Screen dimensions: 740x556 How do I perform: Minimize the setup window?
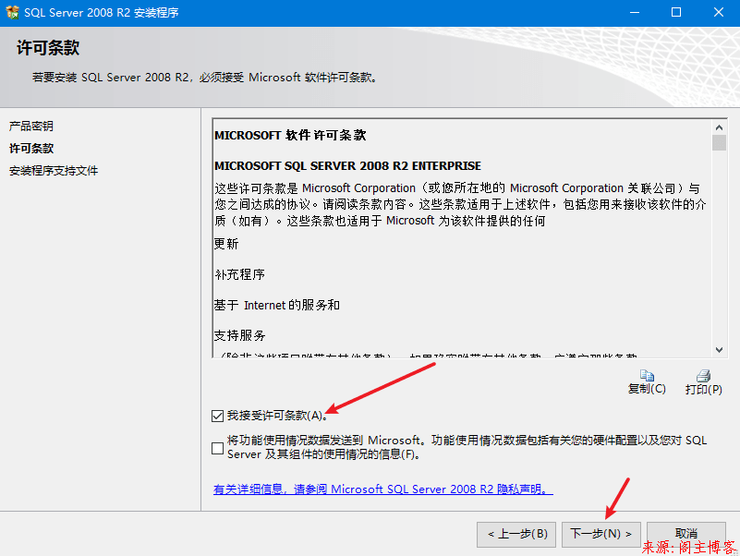635,12
